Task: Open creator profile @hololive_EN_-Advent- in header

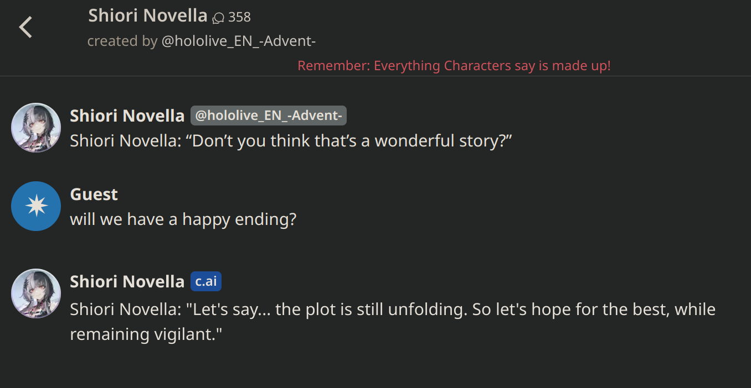Action: pos(238,41)
